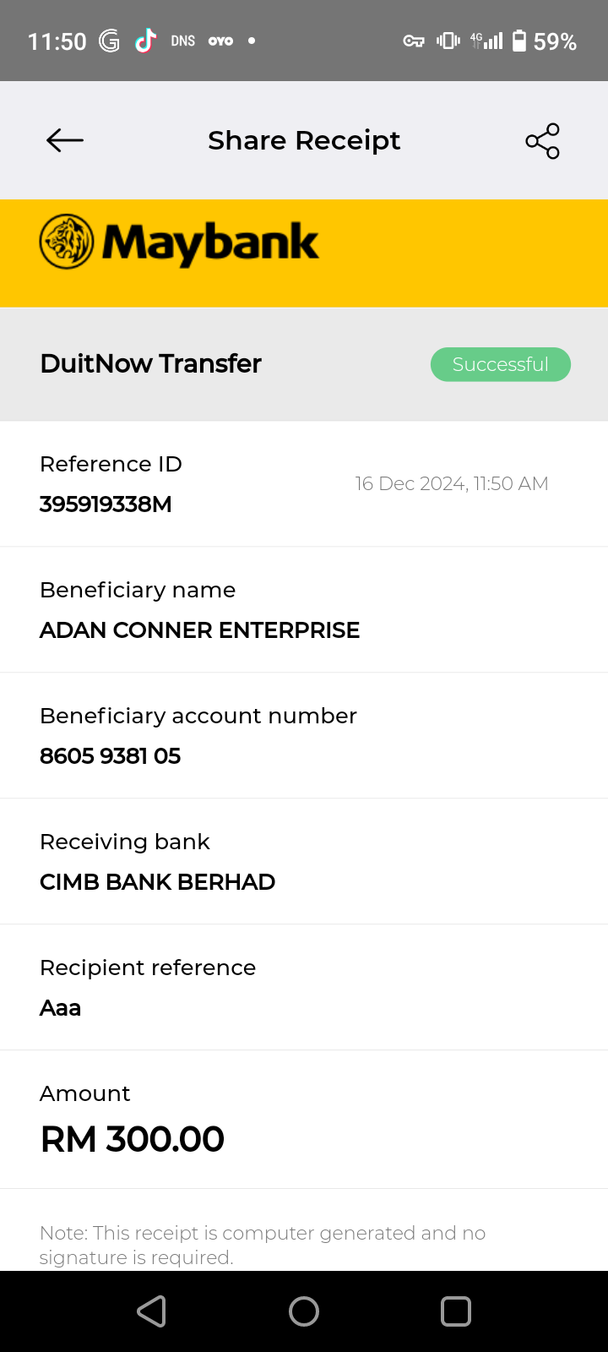This screenshot has height=1352, width=608.
Task: Tap the vibrate mode status icon
Action: click(448, 41)
